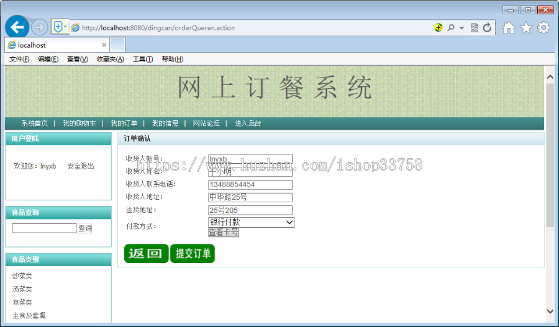Click the green 提交订单 button

point(193,254)
